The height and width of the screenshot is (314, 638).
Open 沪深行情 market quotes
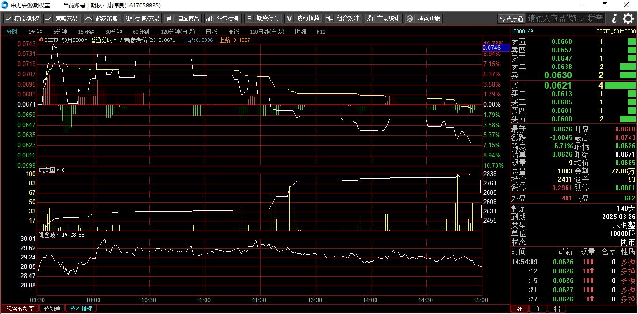coord(222,19)
